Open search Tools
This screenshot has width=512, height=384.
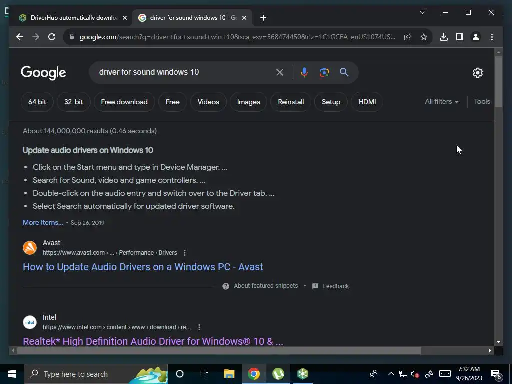(x=482, y=102)
